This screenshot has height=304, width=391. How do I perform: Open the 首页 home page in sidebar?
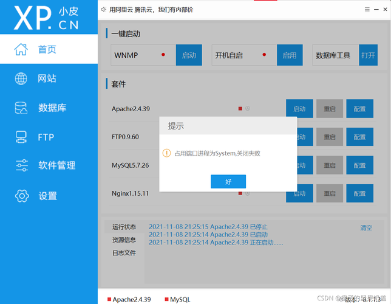pos(49,49)
